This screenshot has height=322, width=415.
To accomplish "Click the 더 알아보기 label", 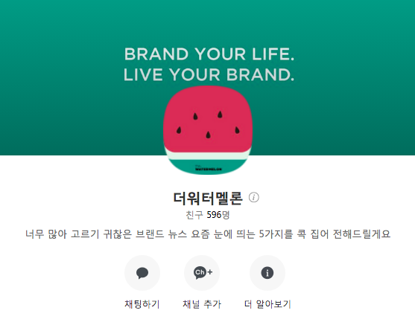I will 267,304.
